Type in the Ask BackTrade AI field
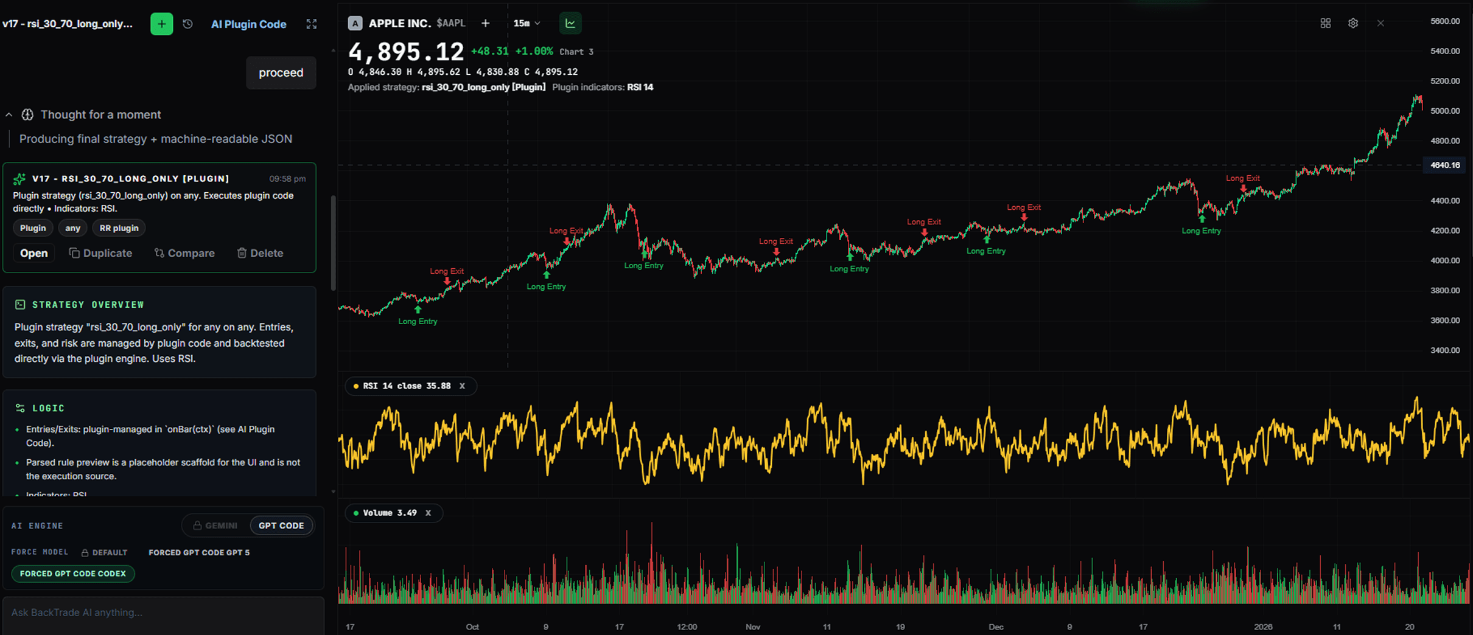 pyautogui.click(x=163, y=612)
